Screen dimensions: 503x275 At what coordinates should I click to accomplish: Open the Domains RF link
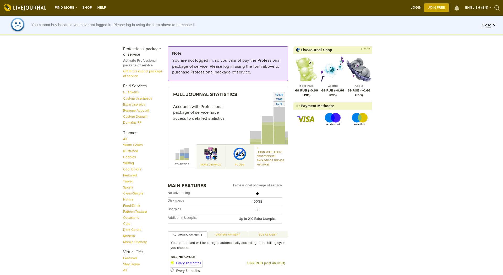pyautogui.click(x=132, y=123)
